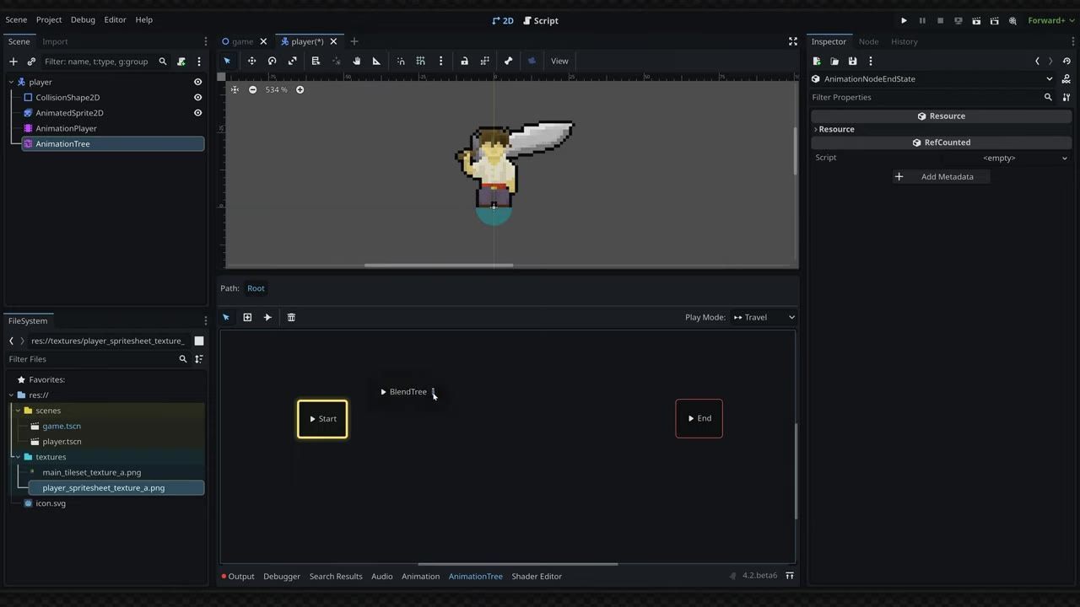Screen dimensions: 1080x607
Task: Open the Debug menu
Action: [x=83, y=19]
